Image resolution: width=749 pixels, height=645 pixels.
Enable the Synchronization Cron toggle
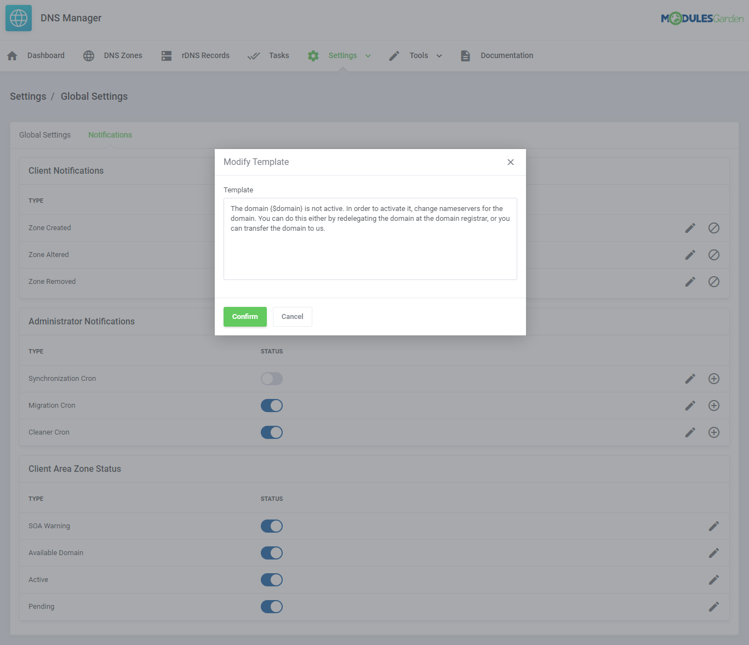point(271,379)
